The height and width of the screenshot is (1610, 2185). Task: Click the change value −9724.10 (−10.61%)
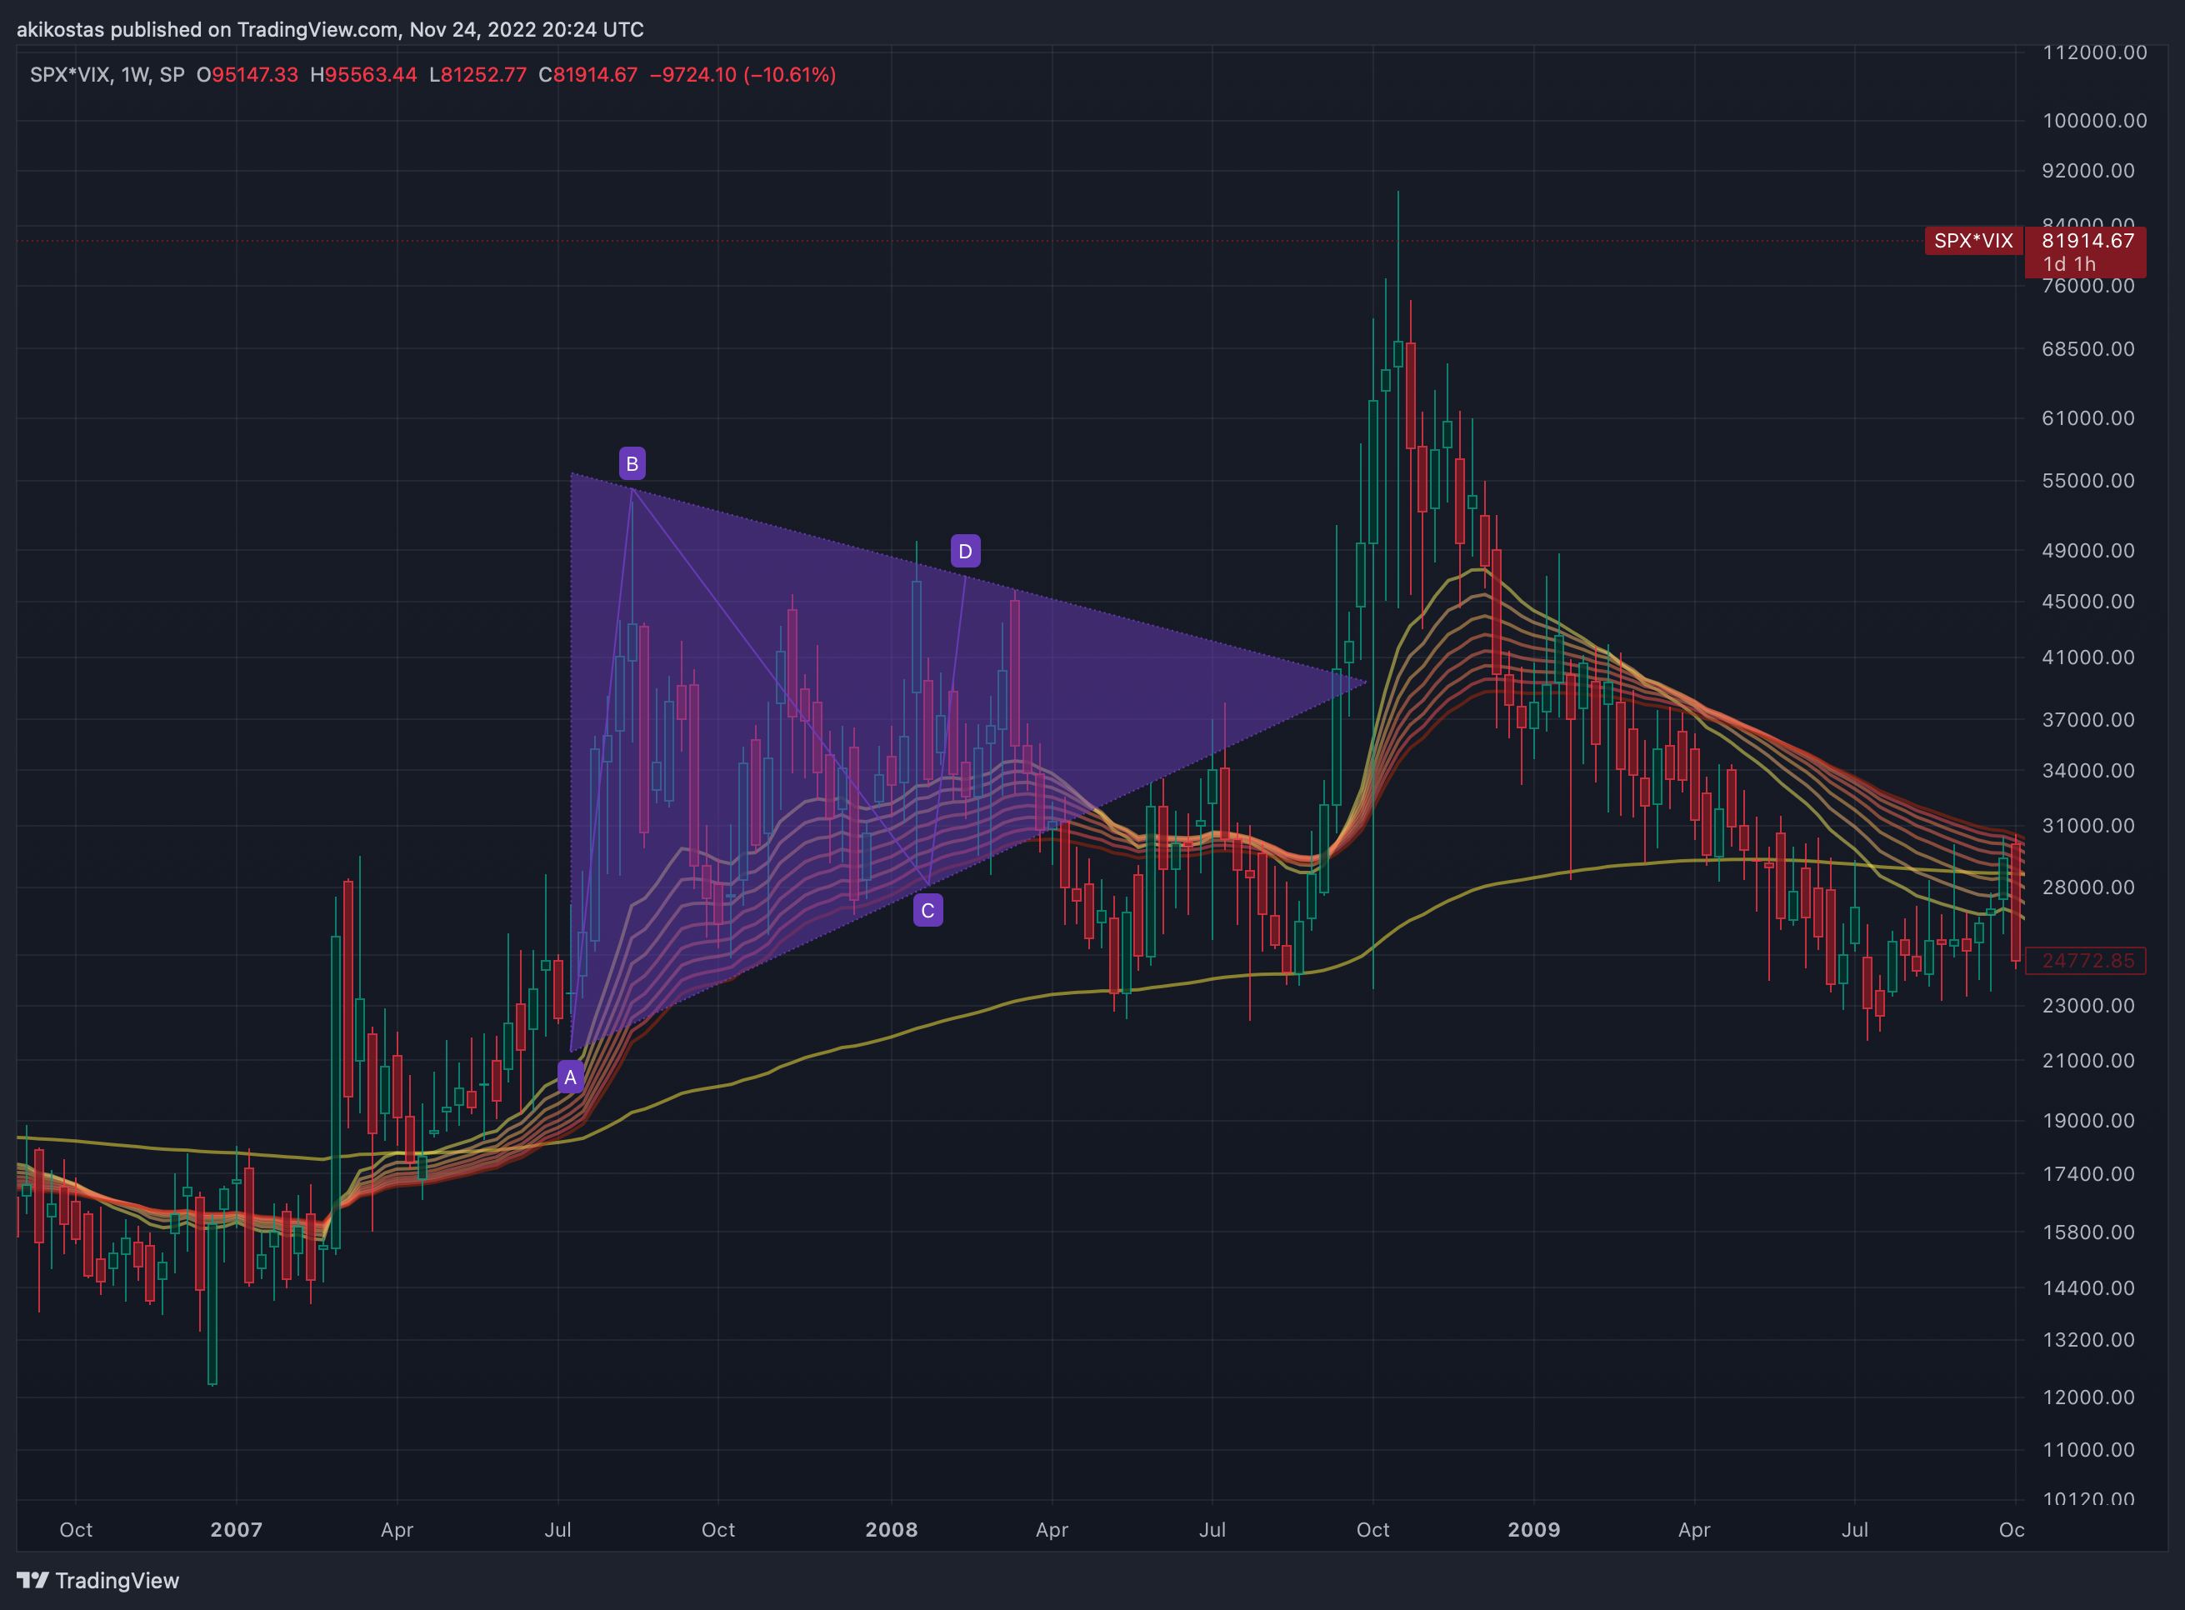[742, 75]
